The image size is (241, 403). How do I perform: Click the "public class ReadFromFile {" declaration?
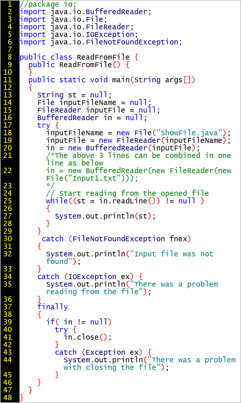click(79, 57)
